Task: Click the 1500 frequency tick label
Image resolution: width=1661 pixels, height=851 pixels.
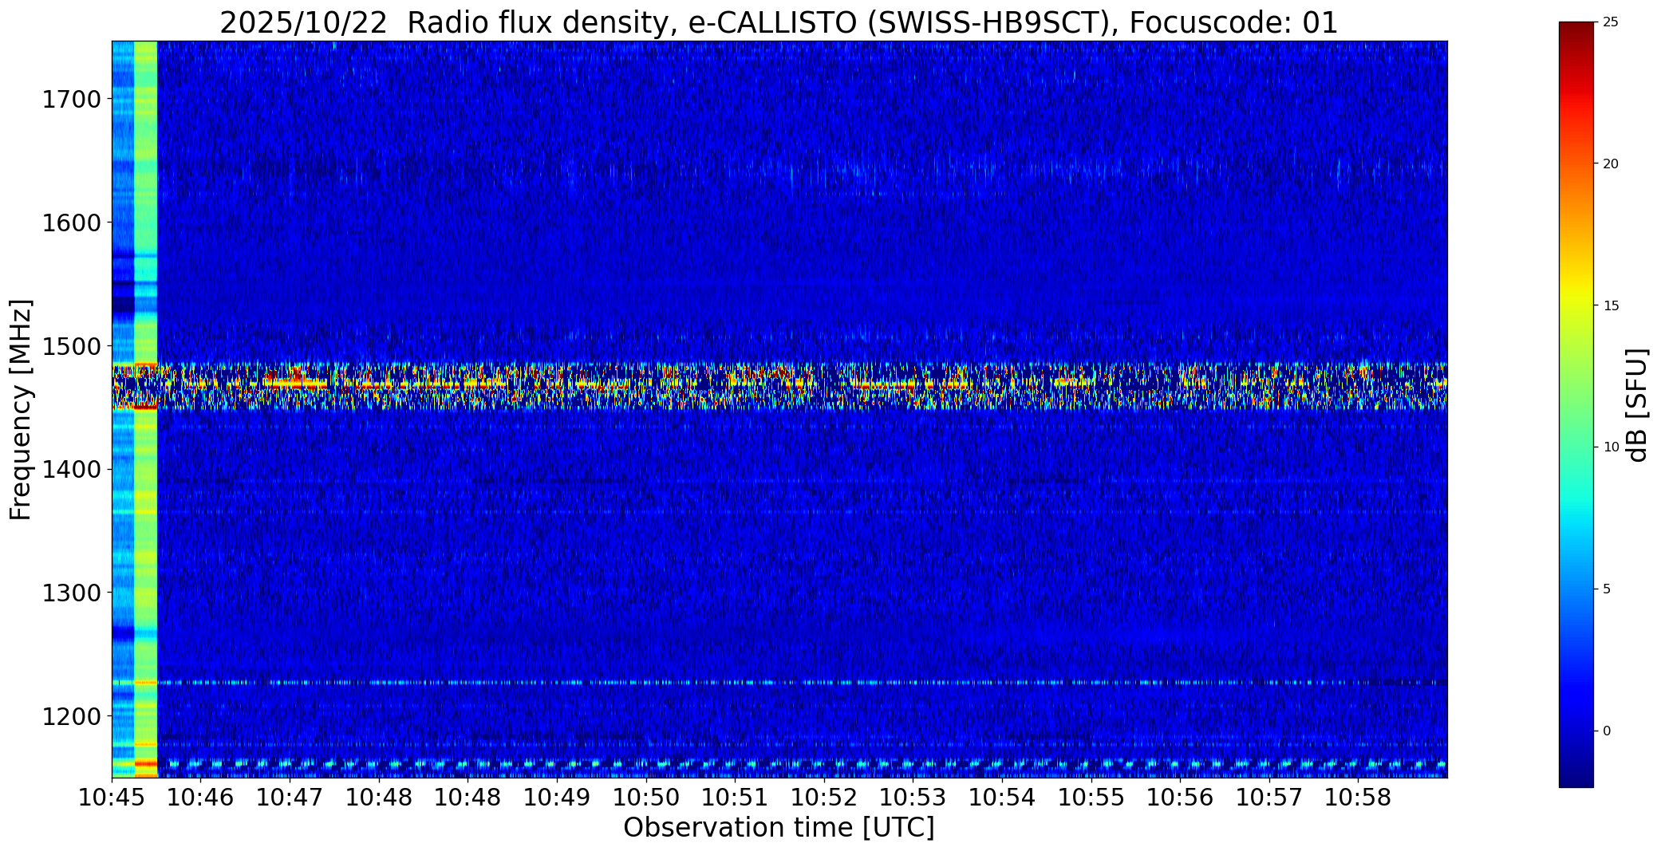Action: click(x=71, y=346)
